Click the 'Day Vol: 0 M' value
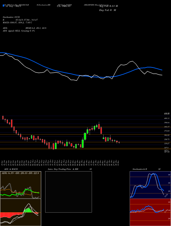 (107, 10)
